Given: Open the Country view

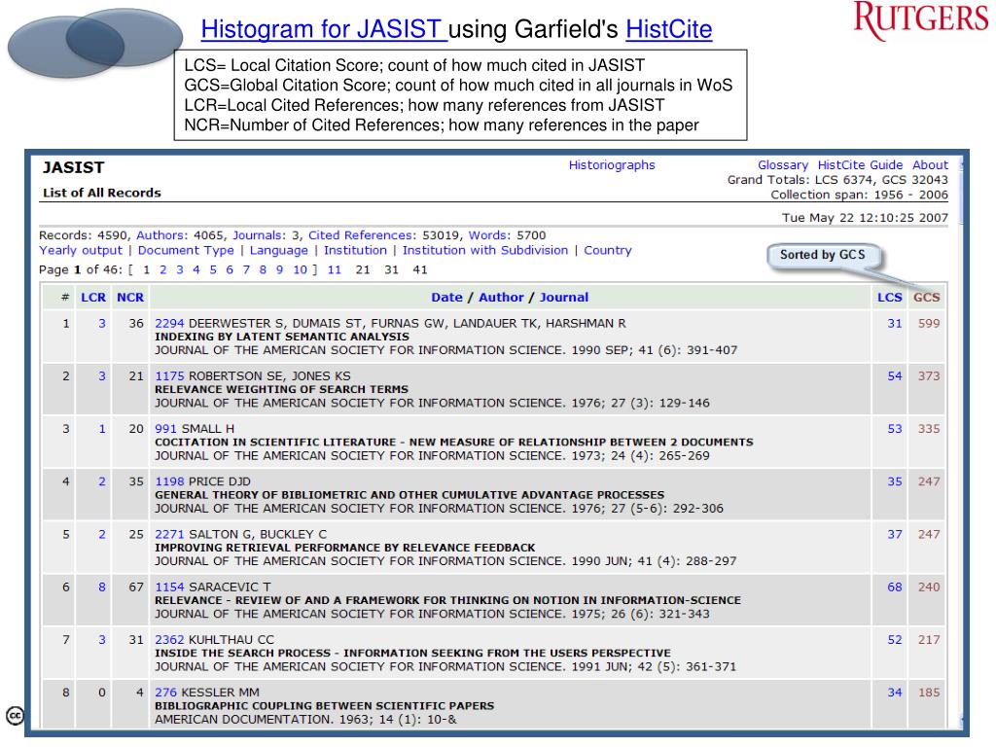Looking at the screenshot, I should [x=608, y=250].
